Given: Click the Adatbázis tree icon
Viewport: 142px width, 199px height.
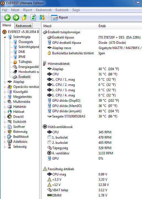Looking at the screenshot, I should 10,142.
